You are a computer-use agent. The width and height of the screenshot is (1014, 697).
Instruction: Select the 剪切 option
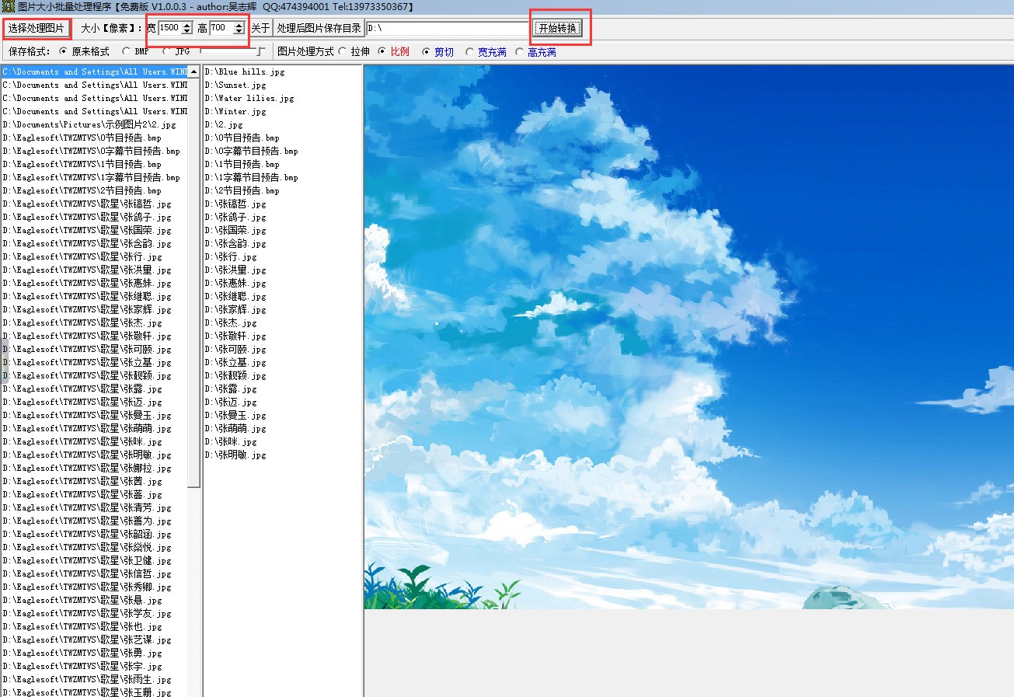pyautogui.click(x=438, y=52)
